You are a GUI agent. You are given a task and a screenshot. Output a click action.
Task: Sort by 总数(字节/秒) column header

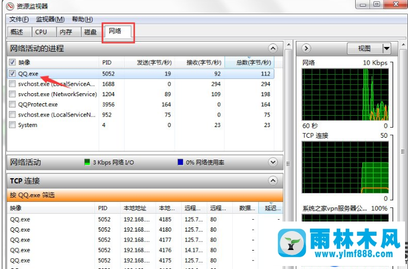pyautogui.click(x=249, y=62)
